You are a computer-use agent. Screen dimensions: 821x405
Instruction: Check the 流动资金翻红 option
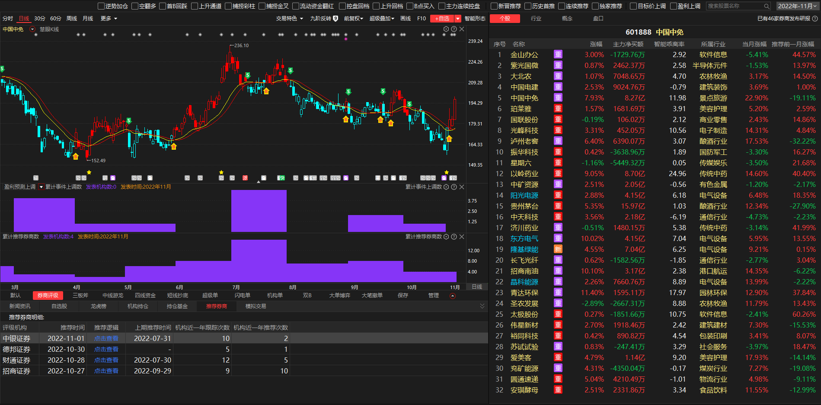(x=296, y=6)
